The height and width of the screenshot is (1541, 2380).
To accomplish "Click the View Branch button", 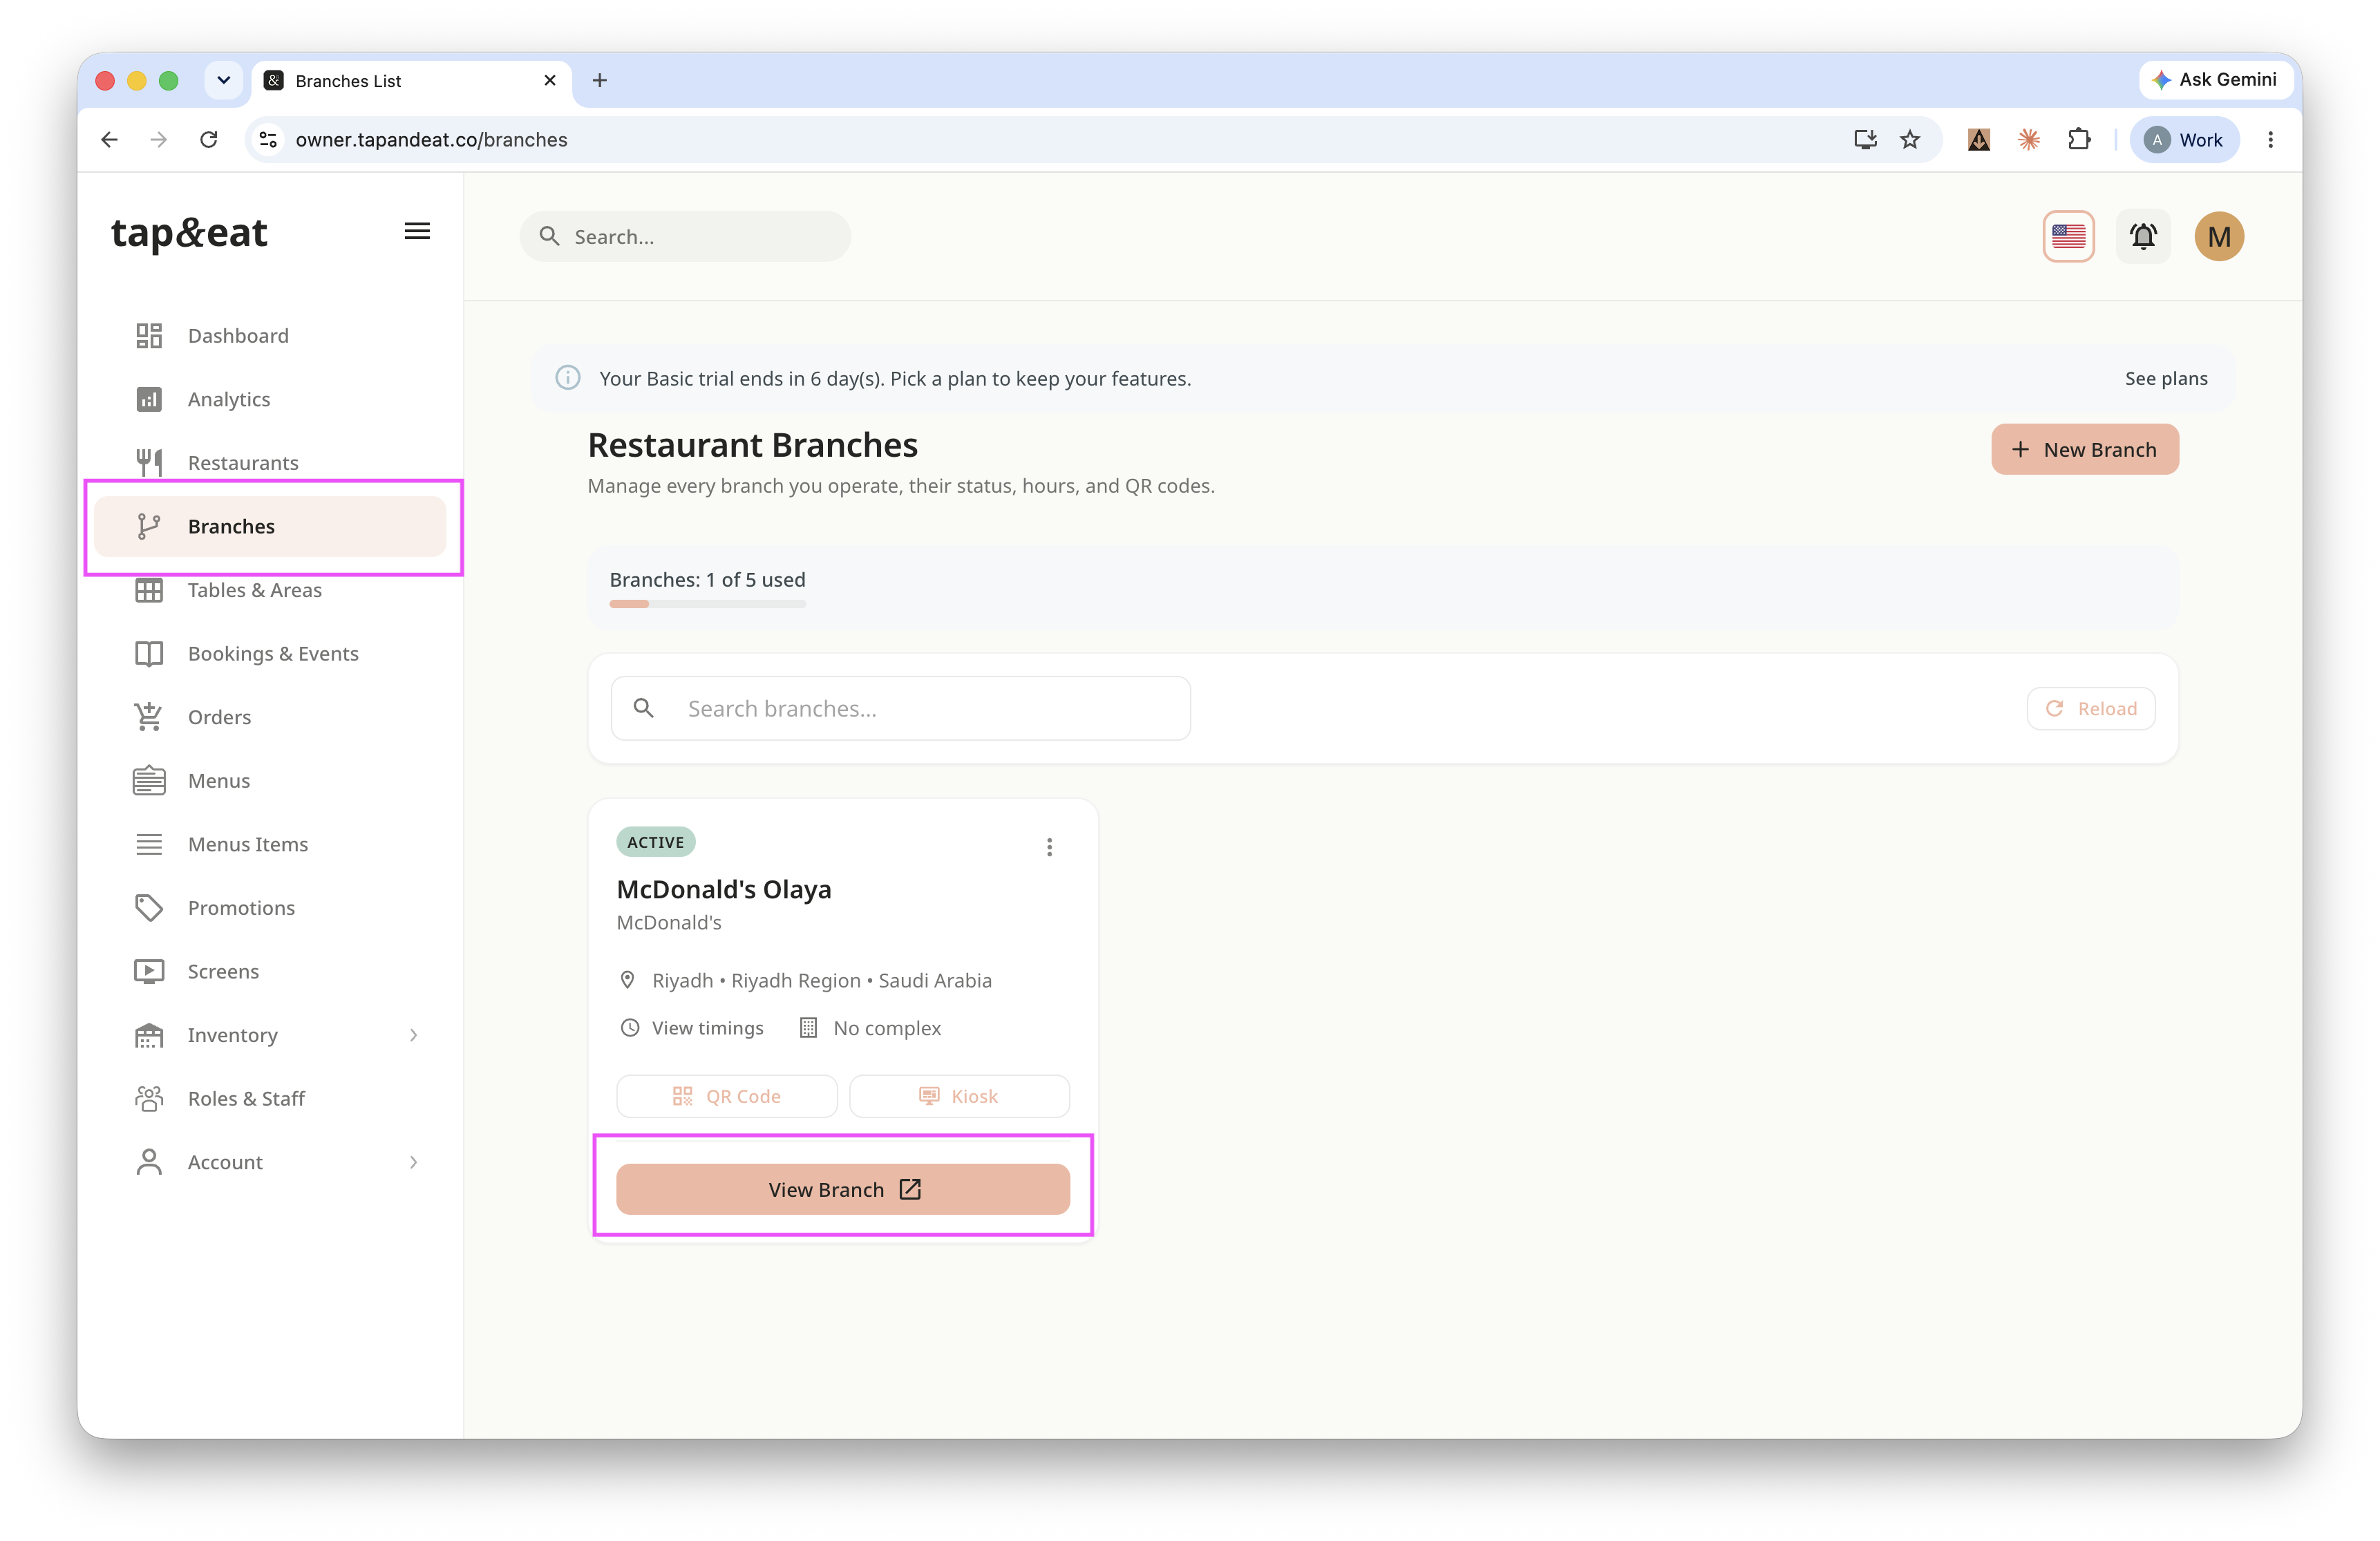I will pyautogui.click(x=843, y=1189).
